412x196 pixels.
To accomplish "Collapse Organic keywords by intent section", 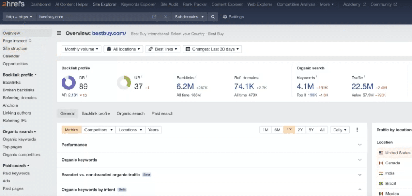I will [360, 190].
